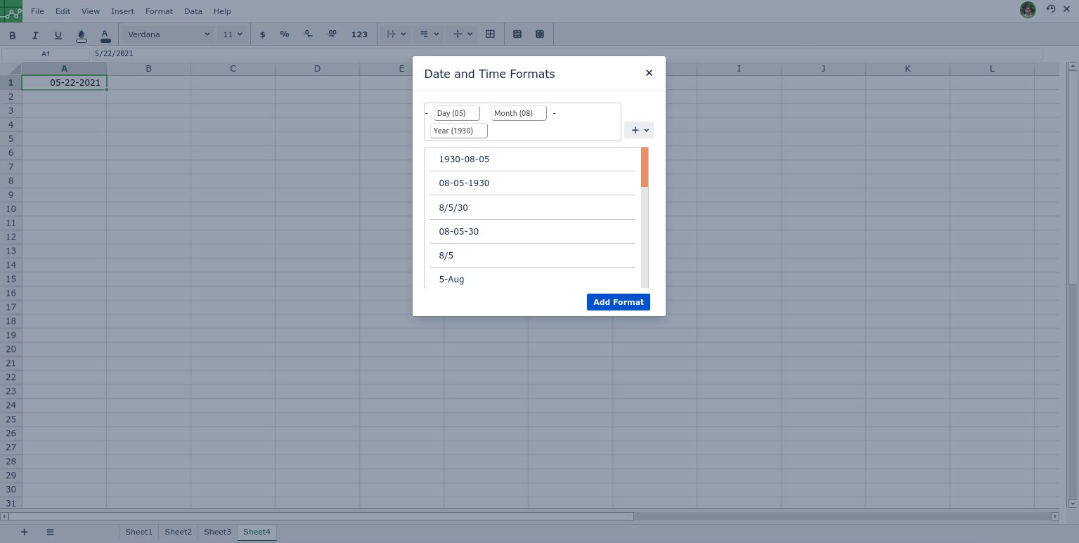Click the increase decimal places icon
The width and height of the screenshot is (1079, 543).
point(332,34)
